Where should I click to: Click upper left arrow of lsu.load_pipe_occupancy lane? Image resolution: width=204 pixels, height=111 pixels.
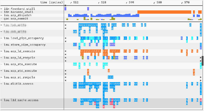[x=66, y=38]
